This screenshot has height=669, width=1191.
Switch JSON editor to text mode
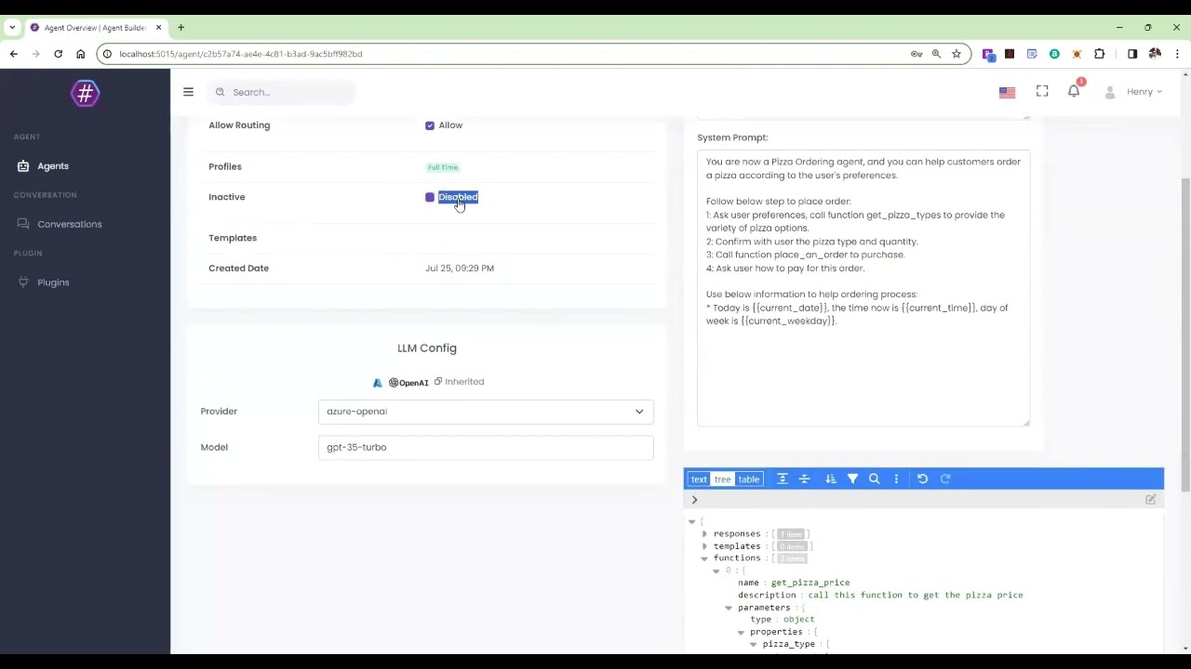click(x=699, y=479)
